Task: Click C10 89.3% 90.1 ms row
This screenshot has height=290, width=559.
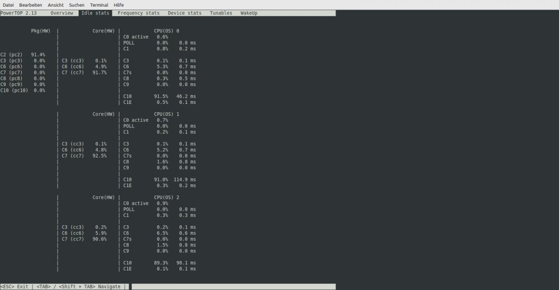Action: pos(159,263)
